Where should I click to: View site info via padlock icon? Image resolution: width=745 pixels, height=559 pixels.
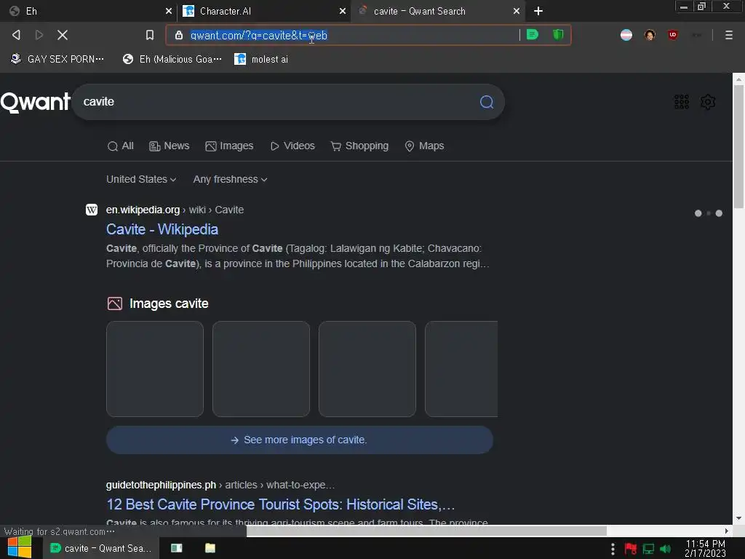179,35
